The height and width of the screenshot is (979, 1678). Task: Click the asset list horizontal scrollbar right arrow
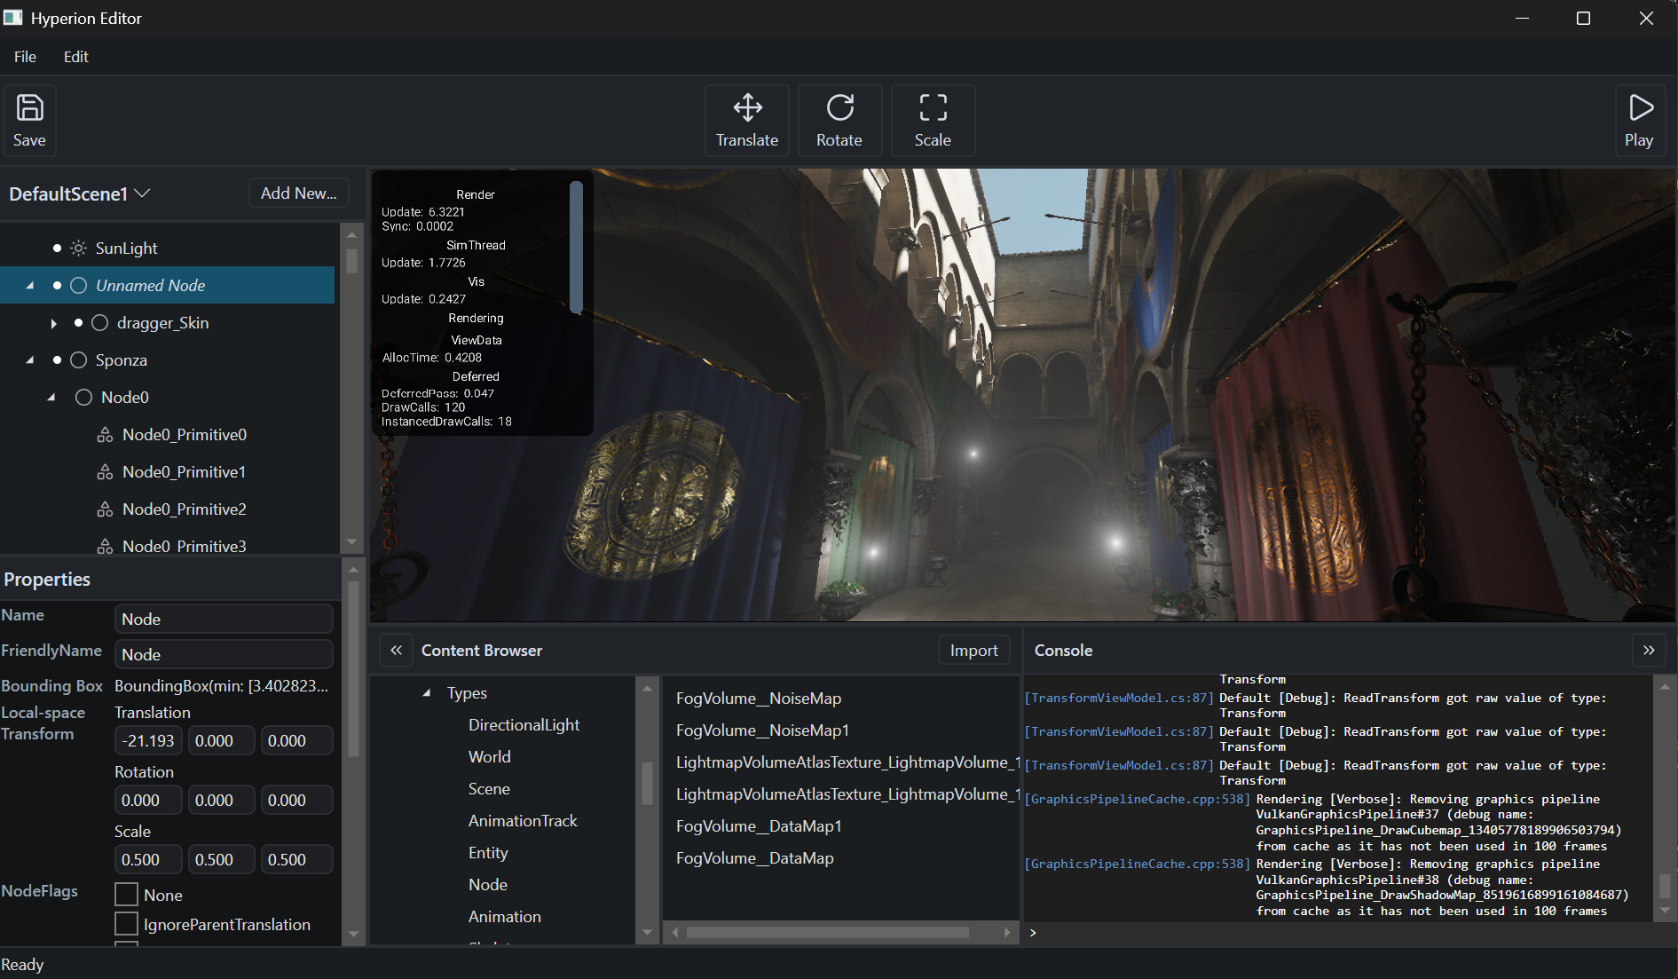click(x=1007, y=932)
